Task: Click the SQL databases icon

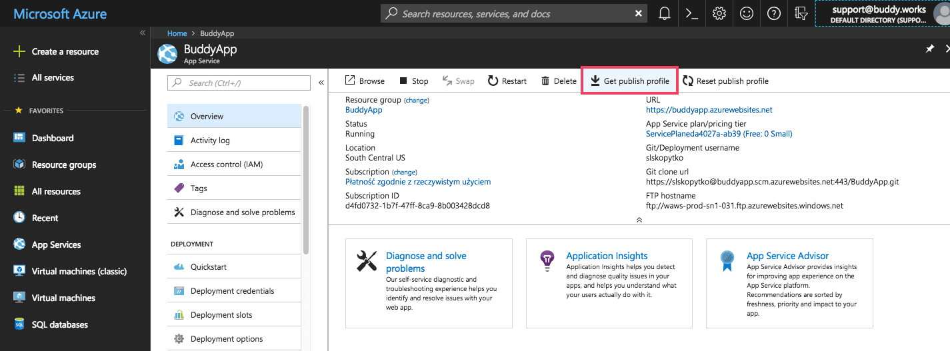Action: 19,324
